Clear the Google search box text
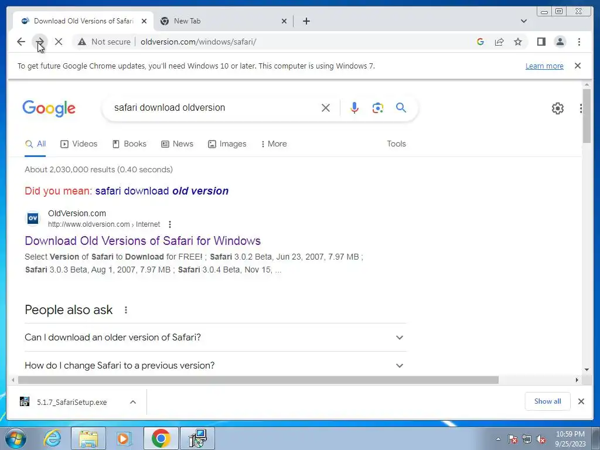The image size is (600, 450). (x=326, y=108)
